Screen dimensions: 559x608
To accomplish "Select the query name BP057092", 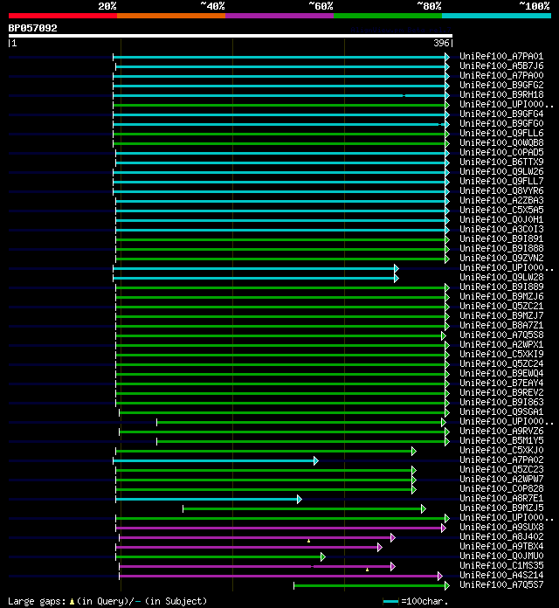I will coord(32,28).
